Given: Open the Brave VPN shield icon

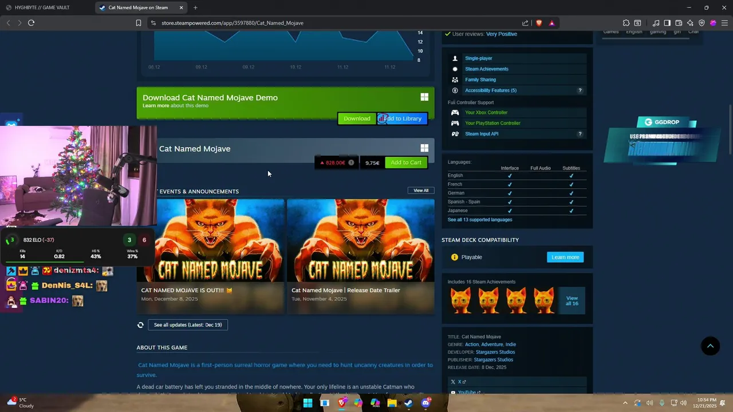Looking at the screenshot, I should point(702,23).
